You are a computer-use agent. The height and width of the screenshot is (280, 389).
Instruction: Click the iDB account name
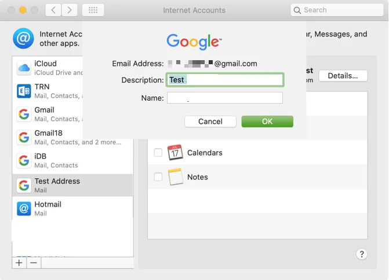tap(40, 156)
